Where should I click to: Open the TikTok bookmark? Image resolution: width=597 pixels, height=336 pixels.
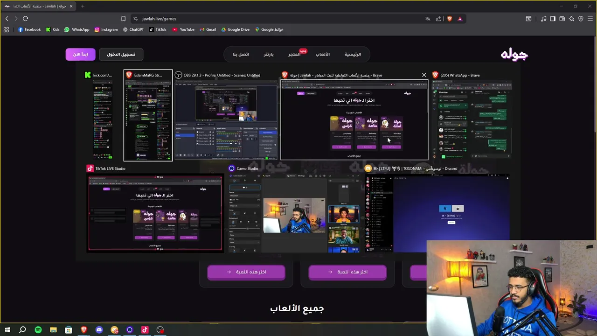[x=158, y=29]
